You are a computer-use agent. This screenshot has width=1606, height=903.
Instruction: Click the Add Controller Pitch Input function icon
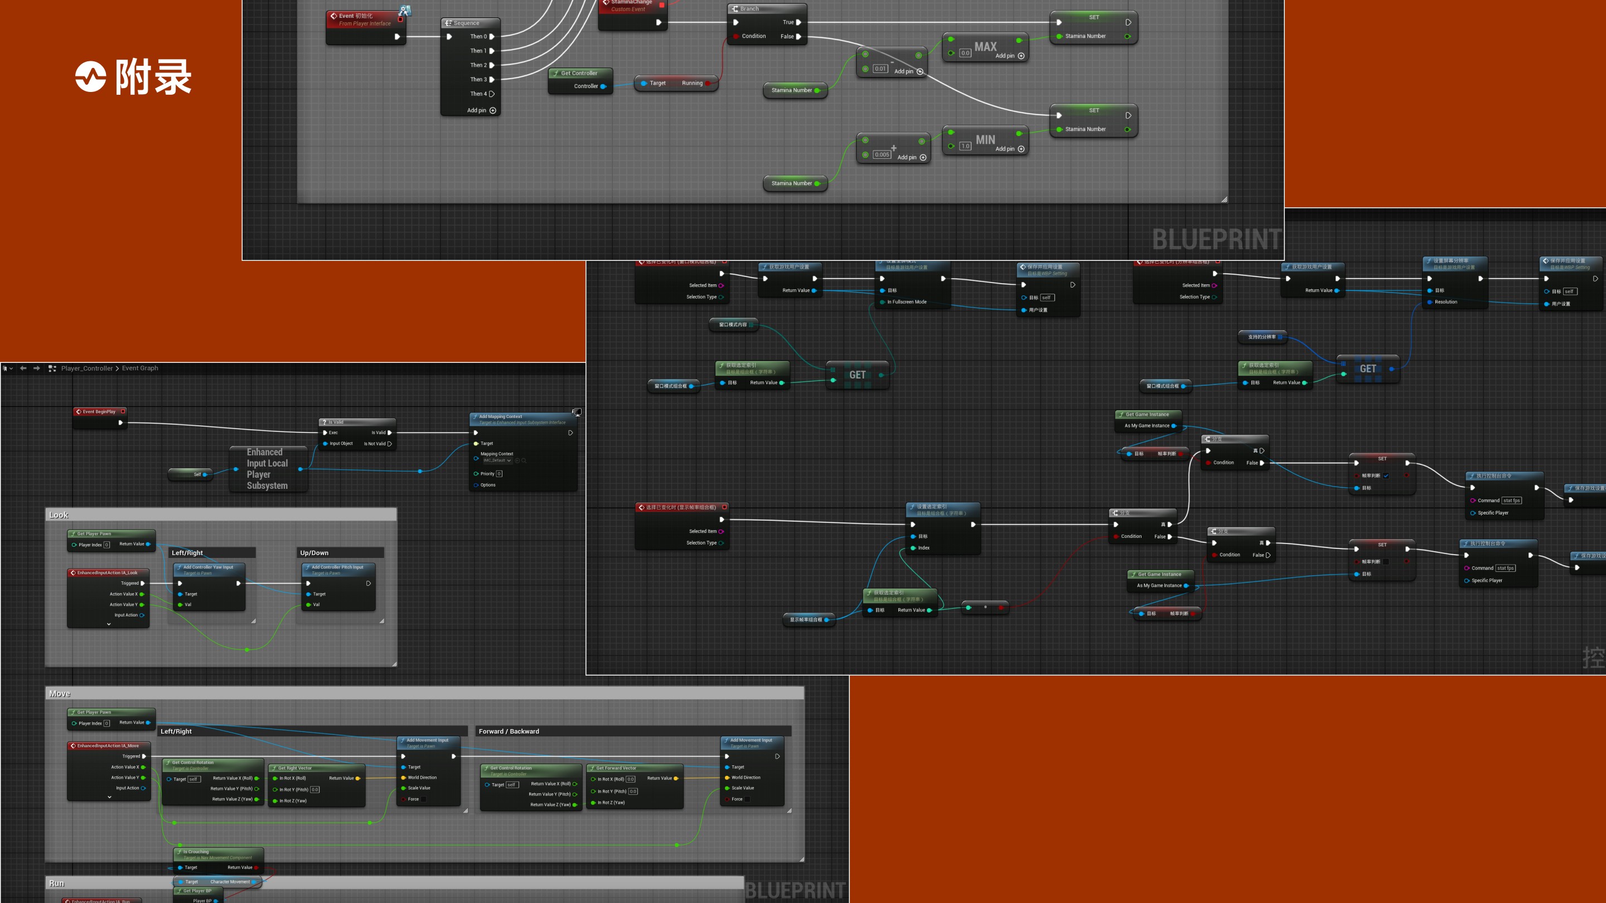coord(308,567)
